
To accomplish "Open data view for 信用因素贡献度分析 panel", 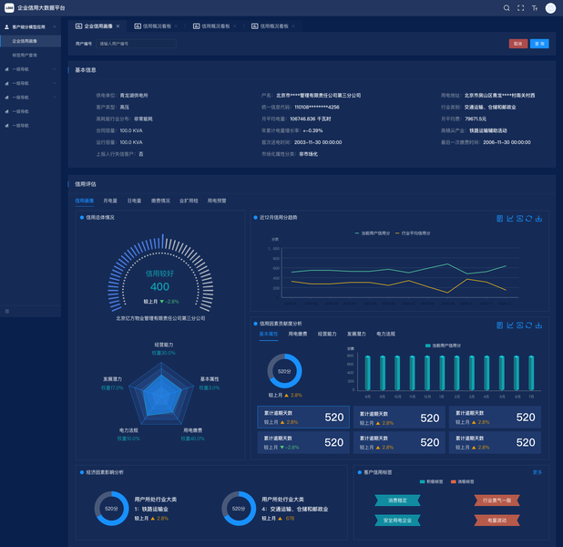I will pos(499,325).
